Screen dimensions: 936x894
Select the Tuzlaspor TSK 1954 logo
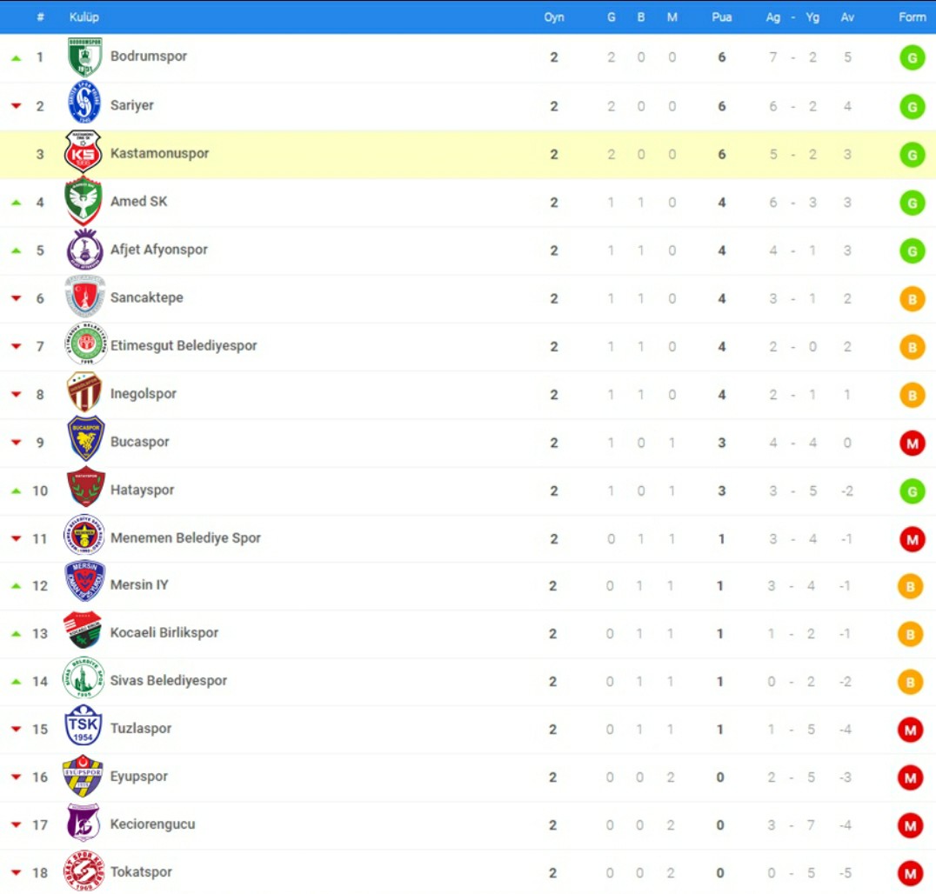coord(83,726)
